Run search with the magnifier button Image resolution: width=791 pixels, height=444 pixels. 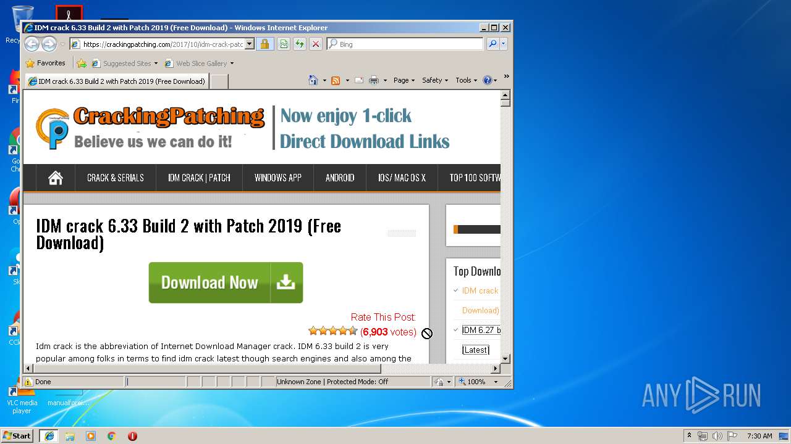click(493, 44)
